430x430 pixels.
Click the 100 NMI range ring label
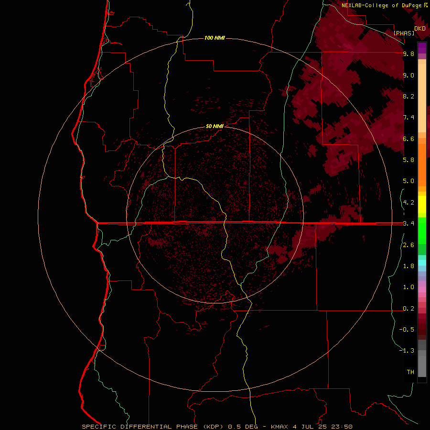(x=215, y=38)
